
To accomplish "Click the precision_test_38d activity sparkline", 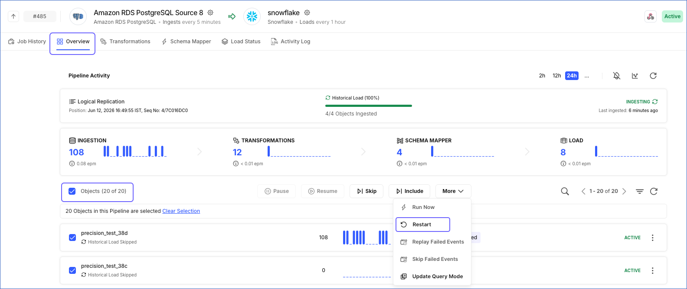I will (367, 238).
